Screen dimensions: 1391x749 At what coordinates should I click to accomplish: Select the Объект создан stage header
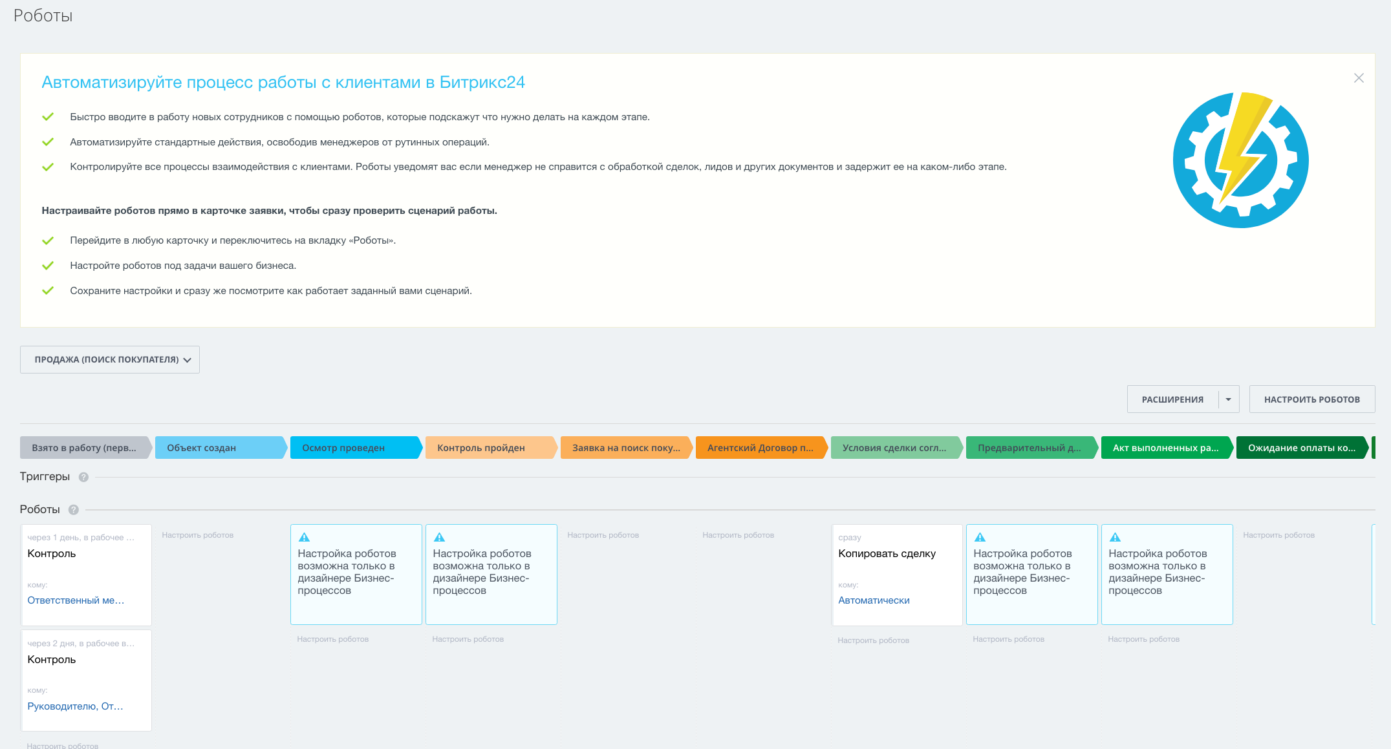tap(220, 448)
